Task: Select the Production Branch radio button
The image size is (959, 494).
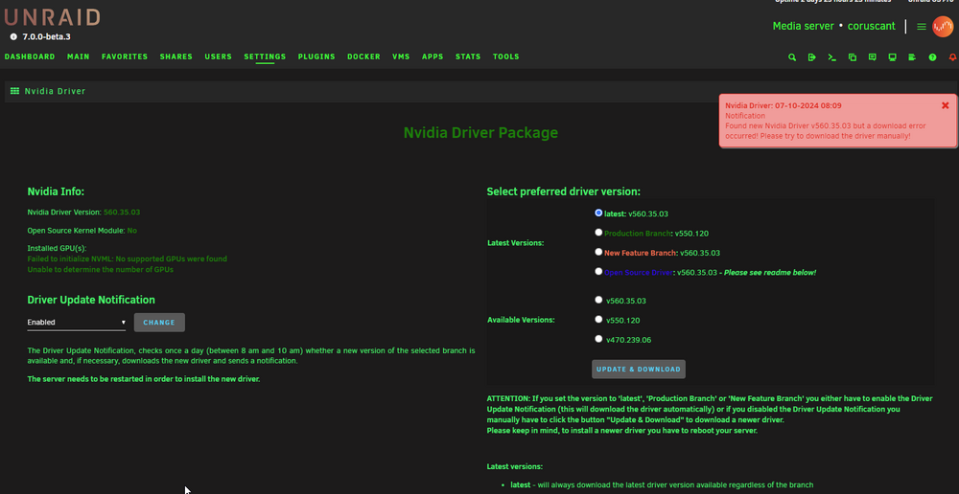Action: coord(598,232)
